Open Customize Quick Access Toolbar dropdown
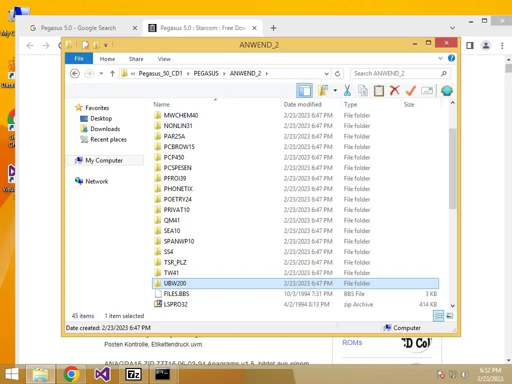This screenshot has height=384, width=512. [x=106, y=45]
